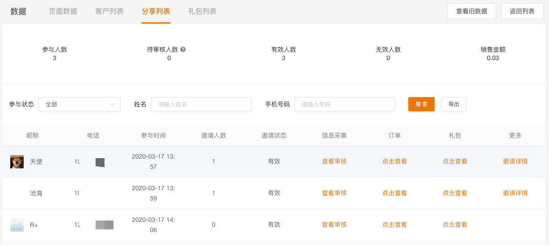
Task: Click 天使's dog avatar thumbnail
Action: [17, 162]
